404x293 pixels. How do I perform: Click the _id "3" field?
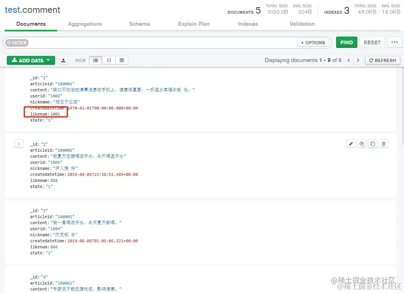pos(39,211)
